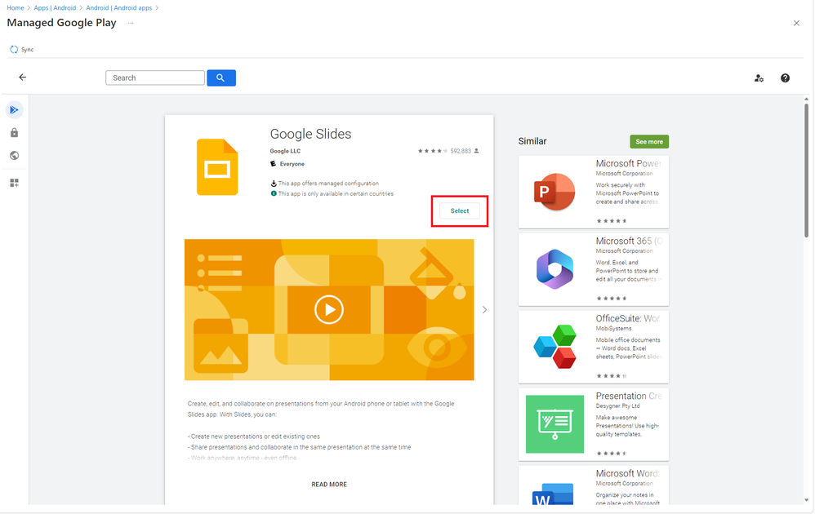Open the ellipsis menu beside Managed Google Play
The image size is (815, 514).
[x=131, y=23]
